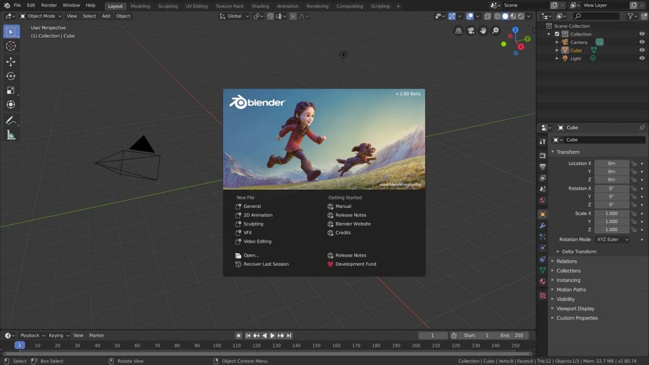Pick the Annotate tool
This screenshot has height=365, width=649.
coord(11,120)
